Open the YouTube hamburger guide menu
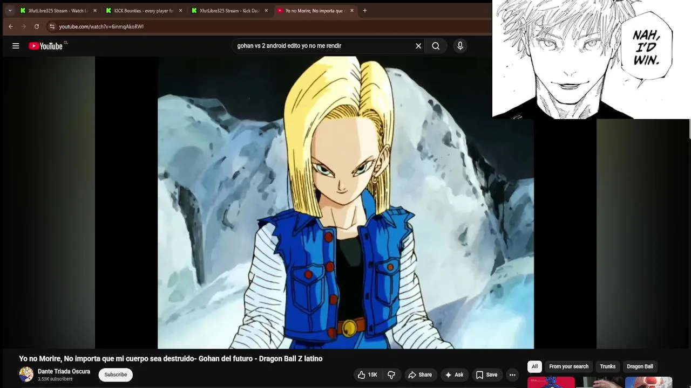This screenshot has width=691, height=388. coord(16,46)
